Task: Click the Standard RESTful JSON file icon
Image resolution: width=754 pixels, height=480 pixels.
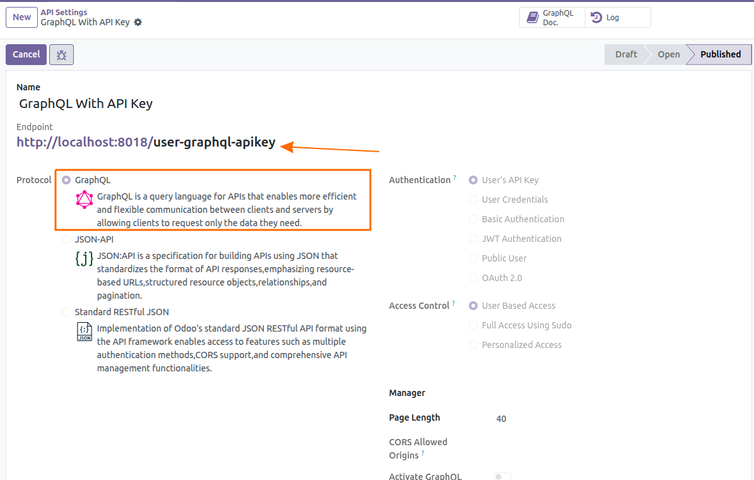Action: (x=85, y=332)
